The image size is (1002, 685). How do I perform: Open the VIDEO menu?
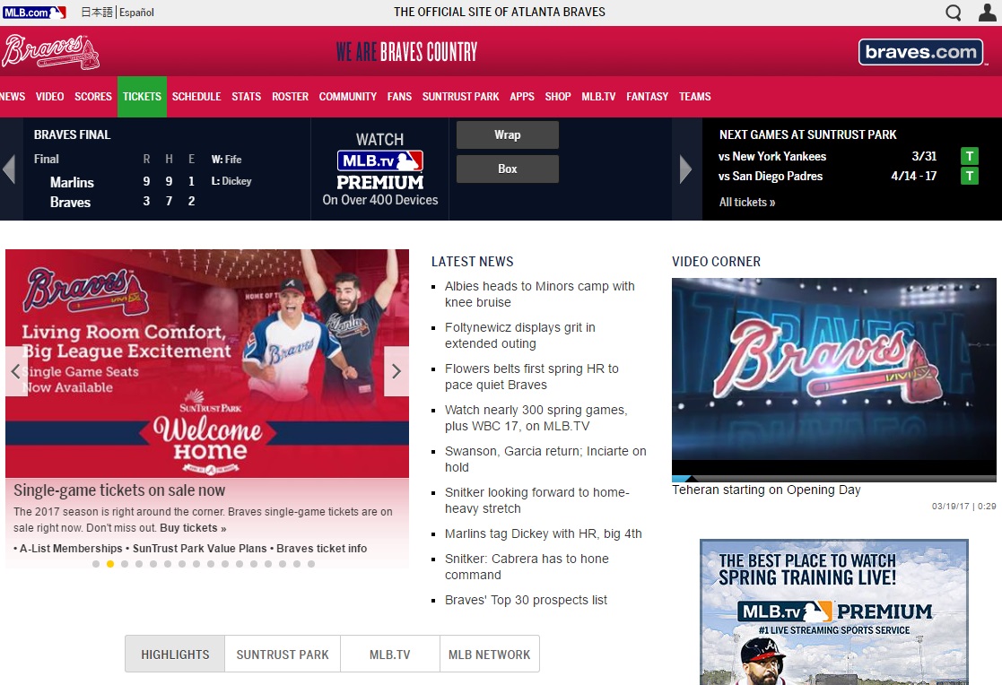[x=50, y=97]
